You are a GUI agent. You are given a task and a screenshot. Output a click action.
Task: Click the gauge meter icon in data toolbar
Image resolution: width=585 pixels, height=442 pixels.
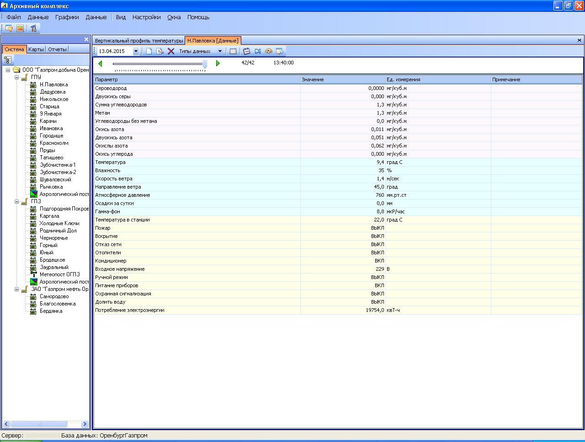269,51
